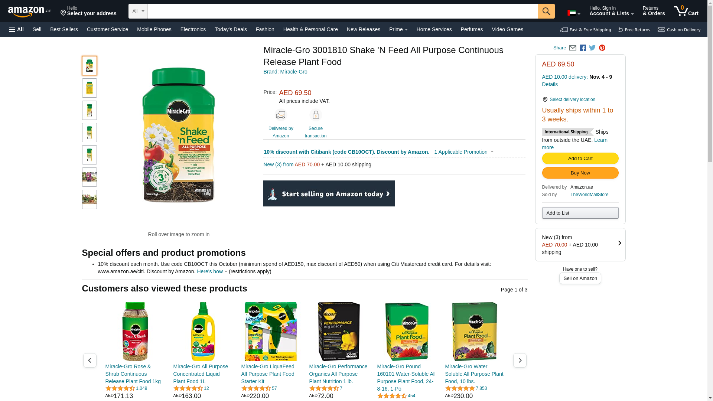Click the Buy Now button

tap(580, 173)
